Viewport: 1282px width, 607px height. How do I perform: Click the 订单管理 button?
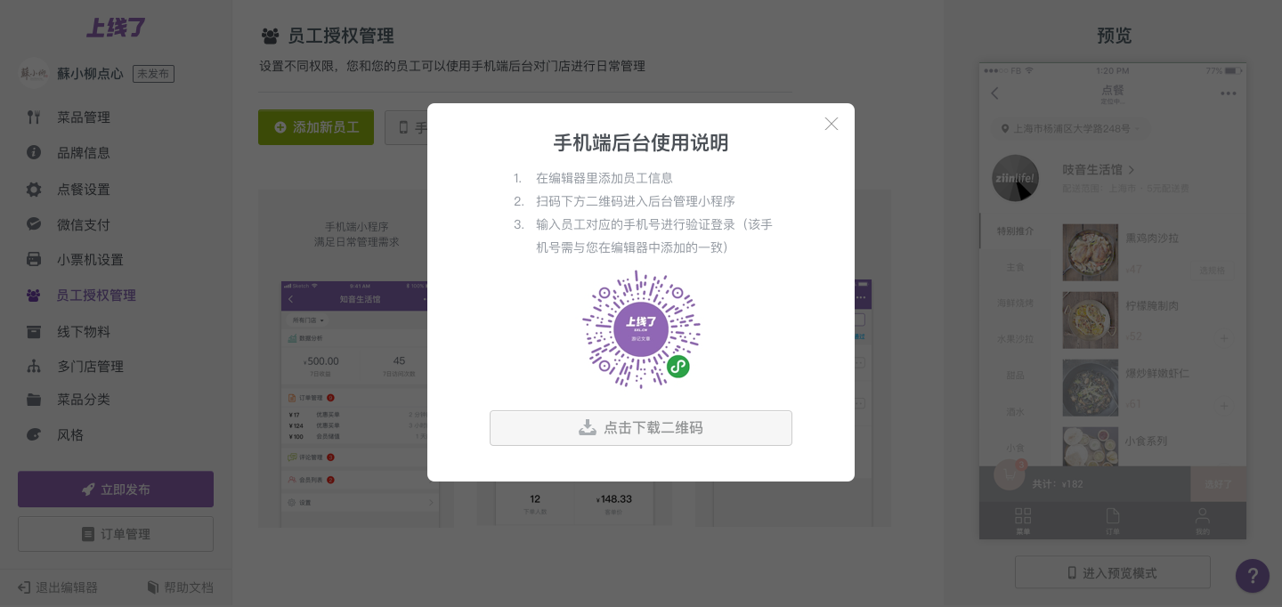click(116, 534)
